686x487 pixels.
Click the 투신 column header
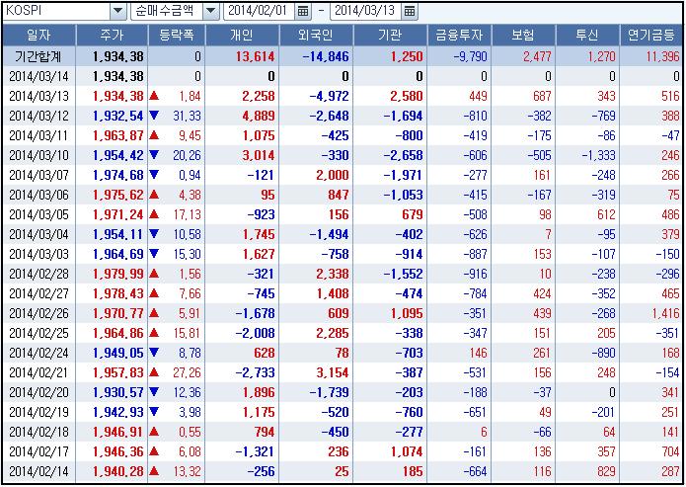coord(587,35)
